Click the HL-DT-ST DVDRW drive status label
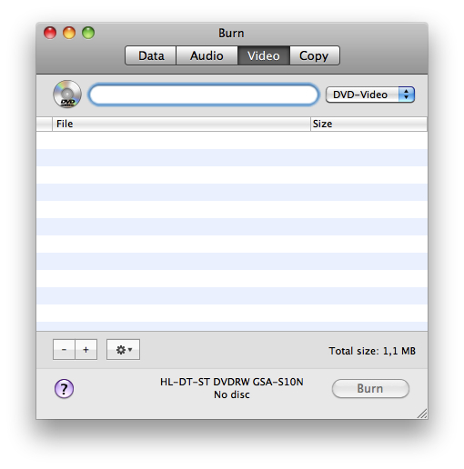 [x=232, y=388]
